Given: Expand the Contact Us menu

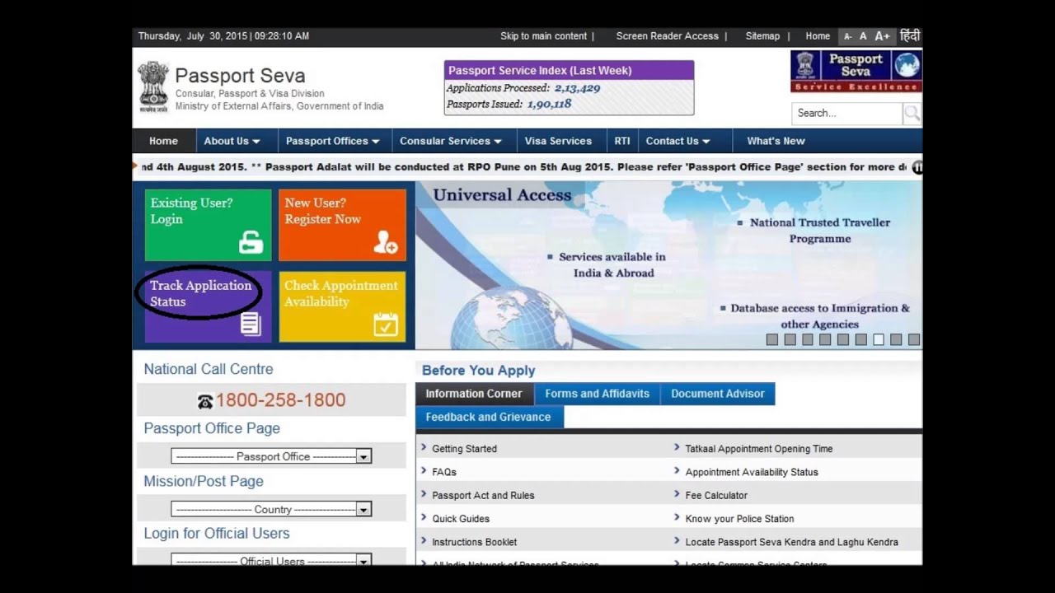Looking at the screenshot, I should (678, 141).
